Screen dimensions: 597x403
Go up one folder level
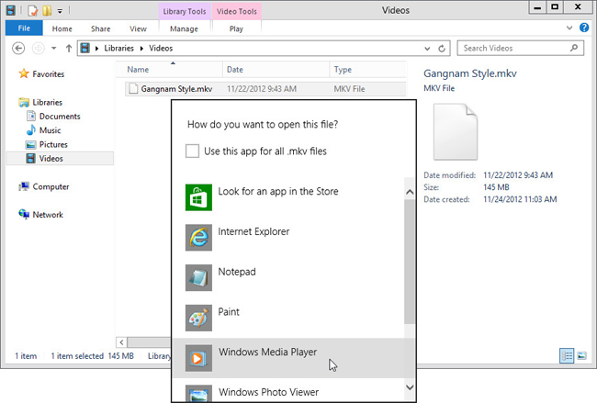[x=69, y=49]
